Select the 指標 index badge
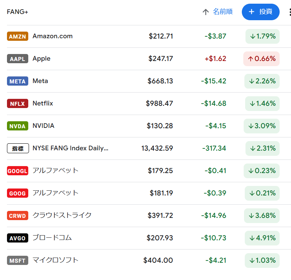The image size is (291, 280). pyautogui.click(x=18, y=148)
